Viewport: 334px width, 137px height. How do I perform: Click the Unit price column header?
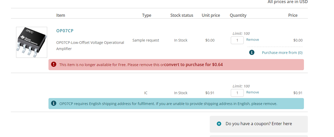[x=211, y=15]
